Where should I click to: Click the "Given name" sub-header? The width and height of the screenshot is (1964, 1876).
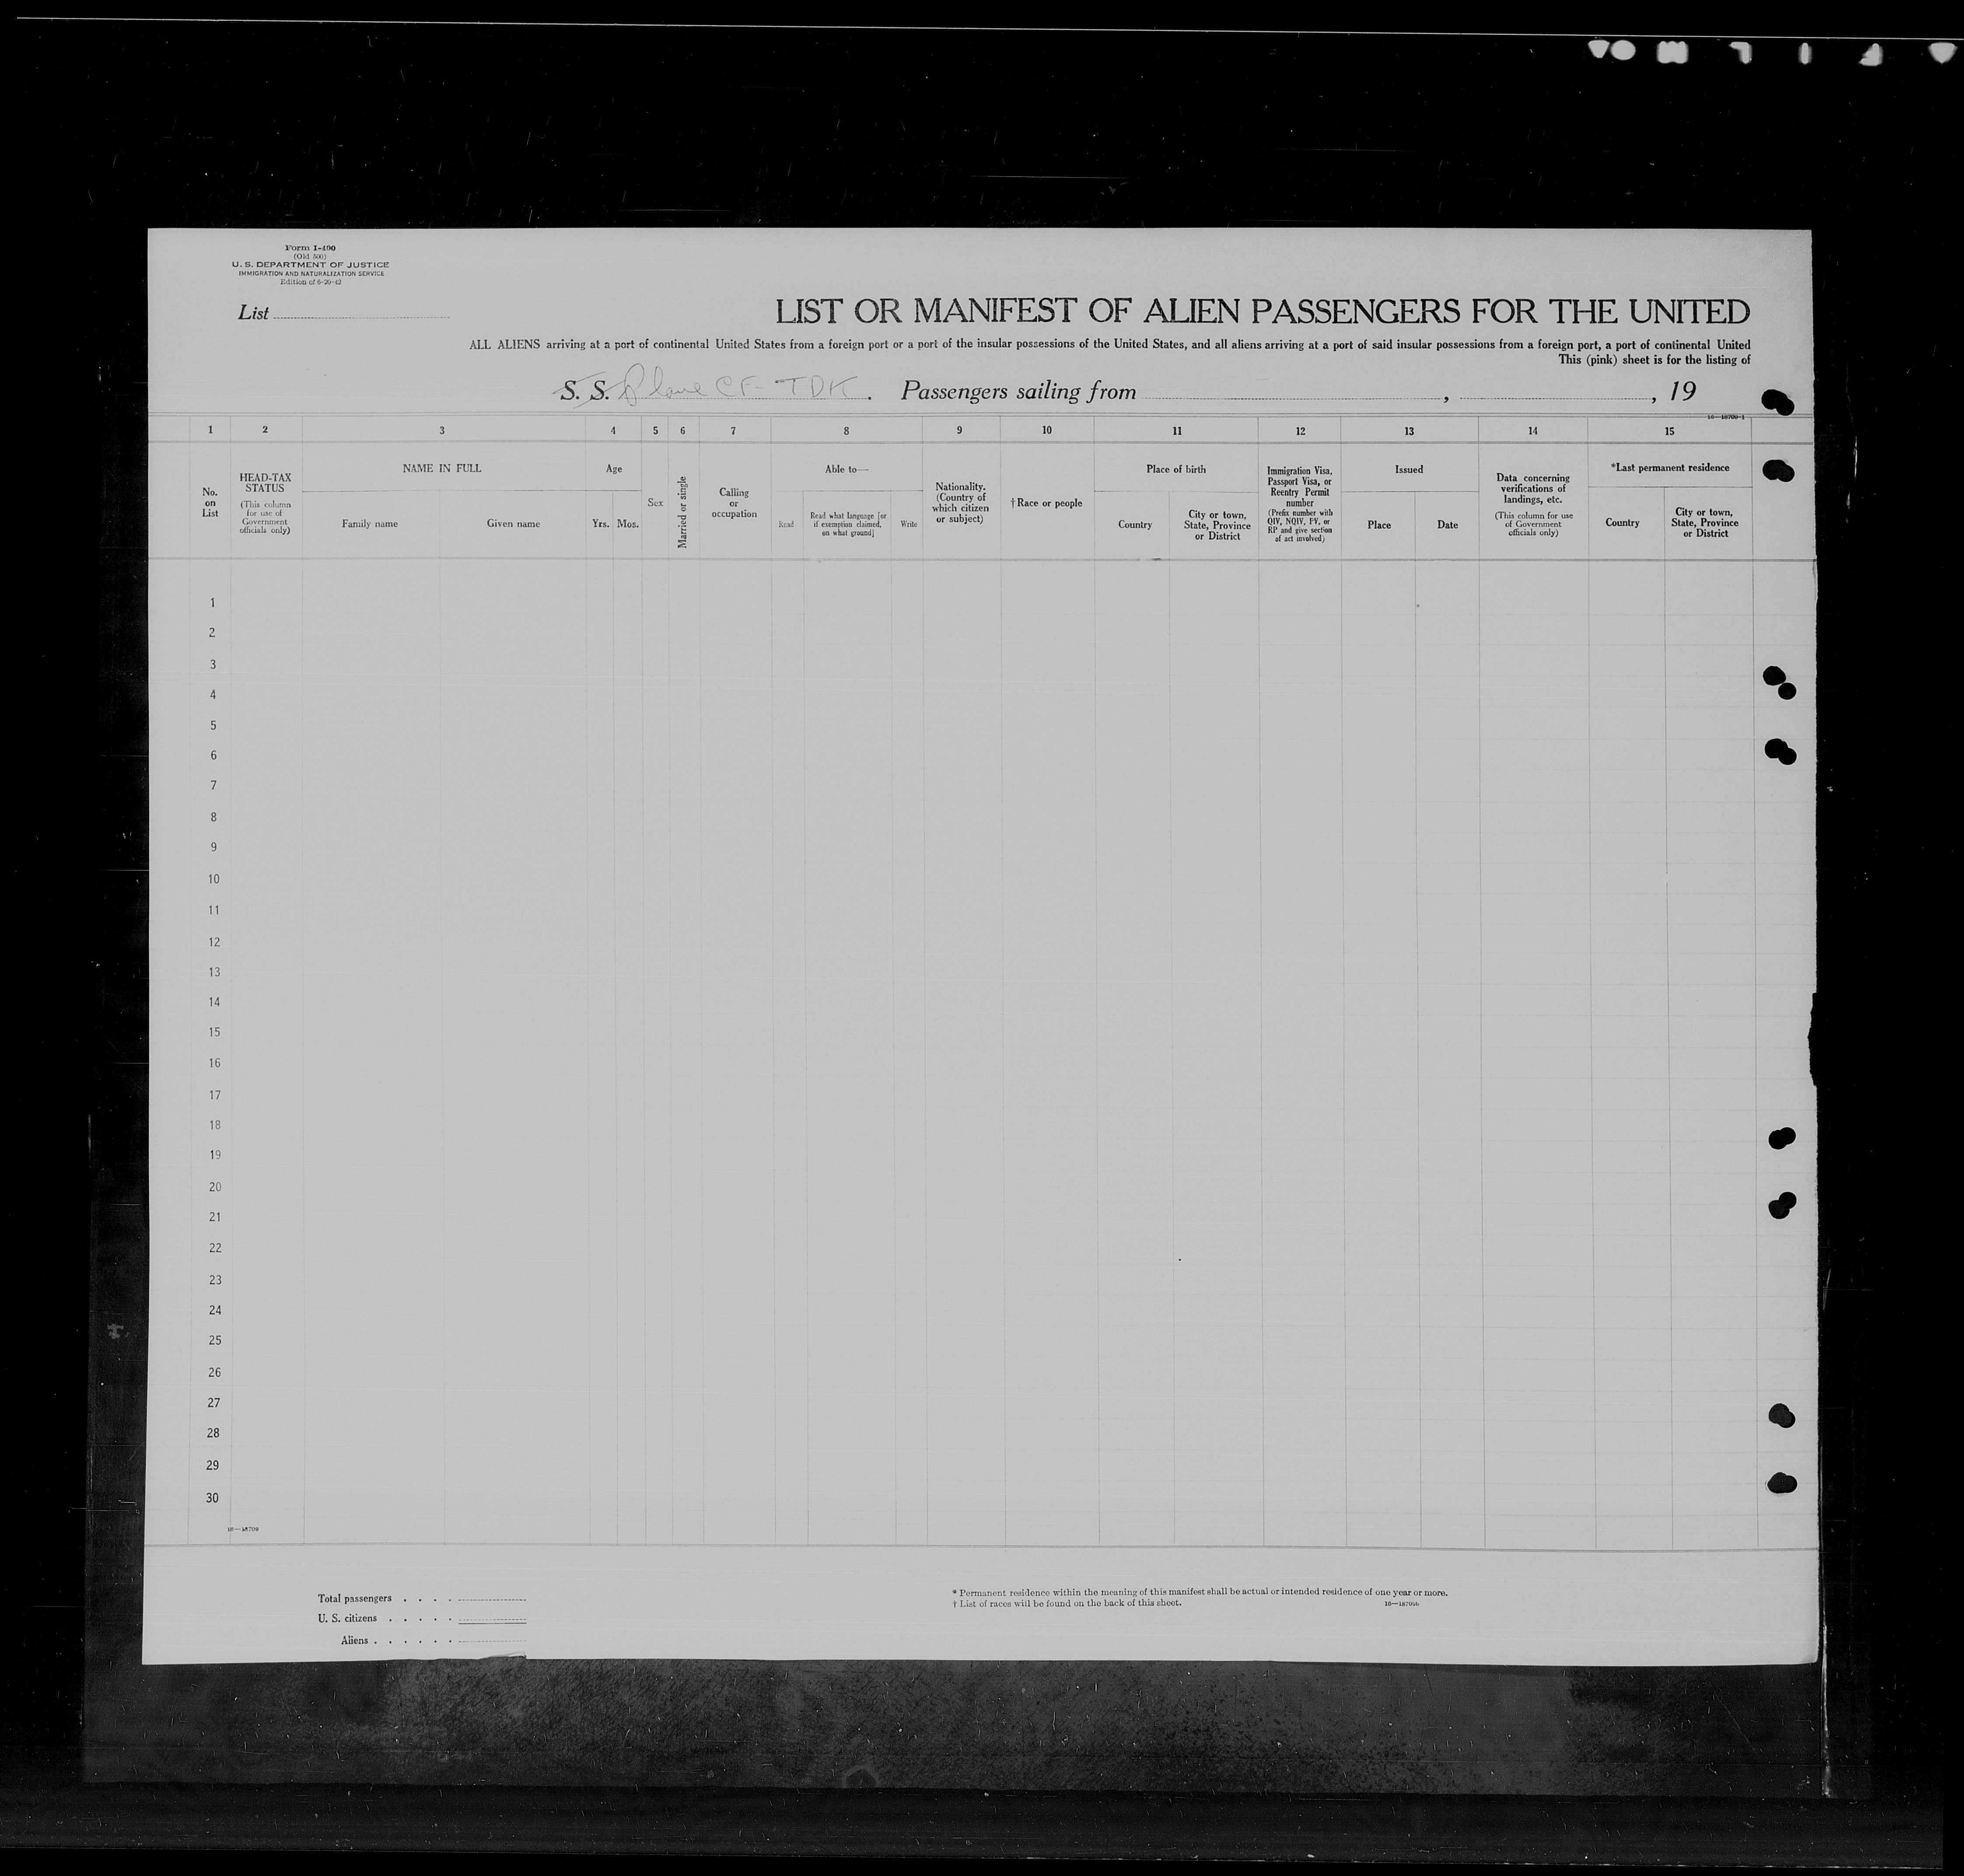click(513, 524)
